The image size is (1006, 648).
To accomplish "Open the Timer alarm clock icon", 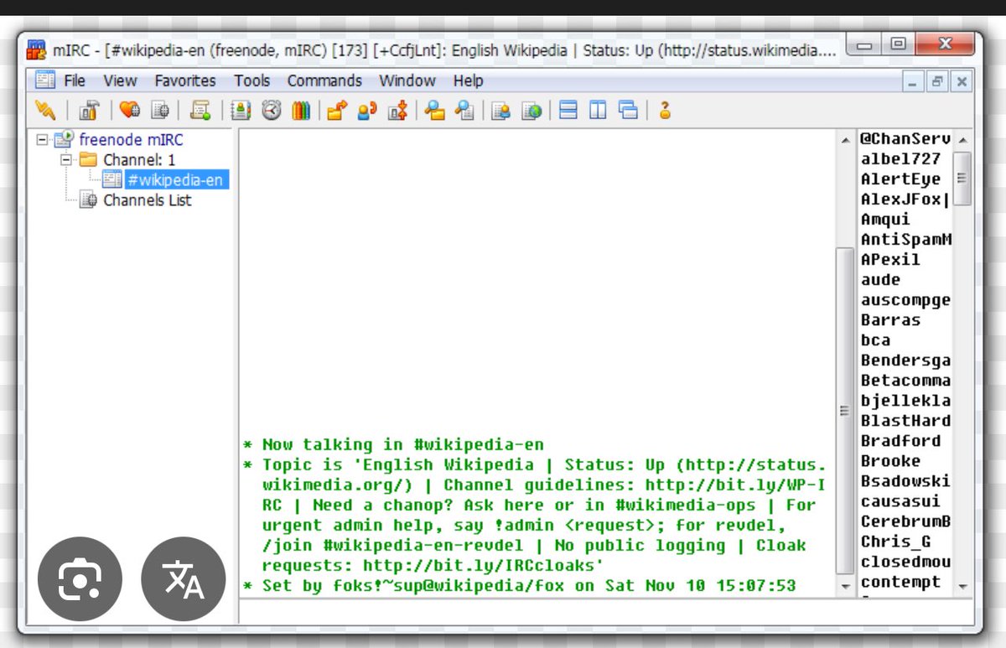I will click(x=271, y=111).
